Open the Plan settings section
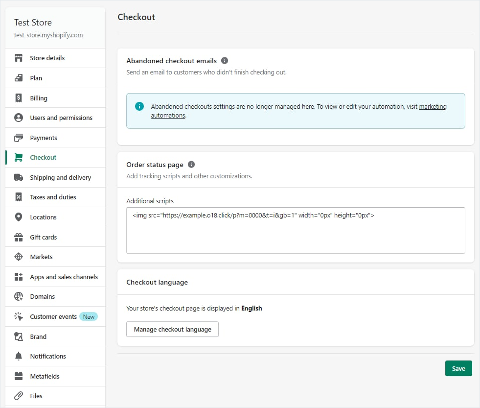The image size is (480, 408). click(36, 78)
